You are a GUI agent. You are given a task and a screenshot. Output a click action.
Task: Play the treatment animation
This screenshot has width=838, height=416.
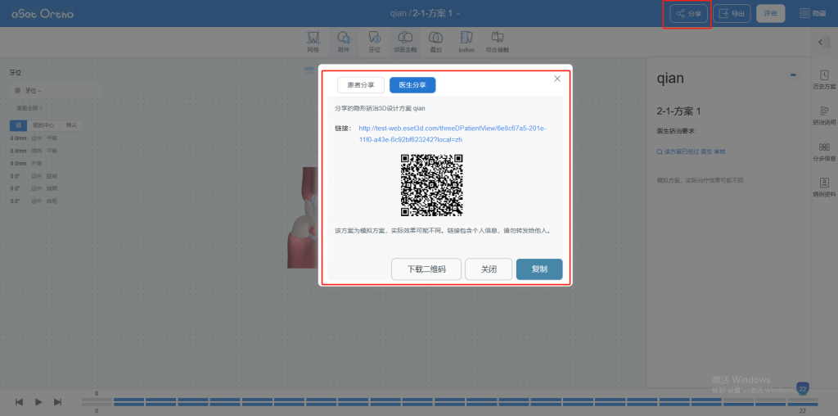coord(38,401)
